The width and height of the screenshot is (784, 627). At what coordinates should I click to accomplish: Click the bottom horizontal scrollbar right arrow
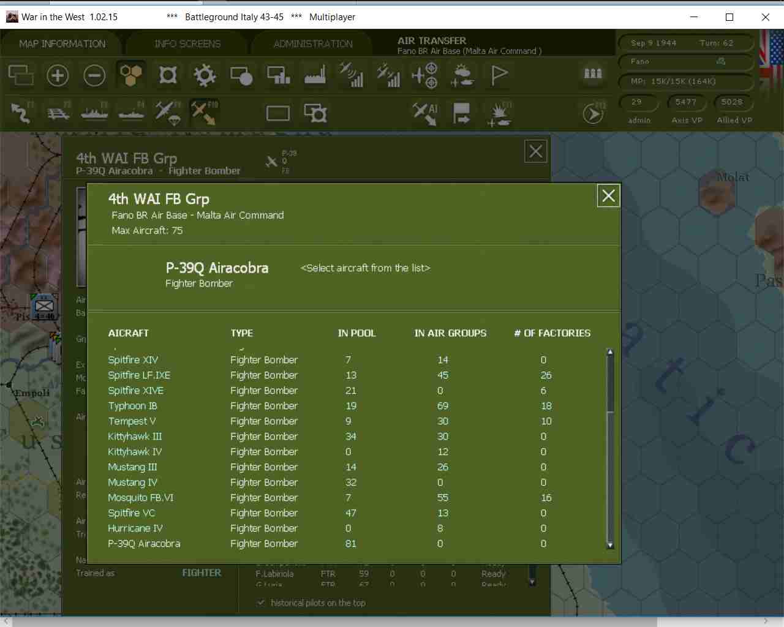pos(766,621)
